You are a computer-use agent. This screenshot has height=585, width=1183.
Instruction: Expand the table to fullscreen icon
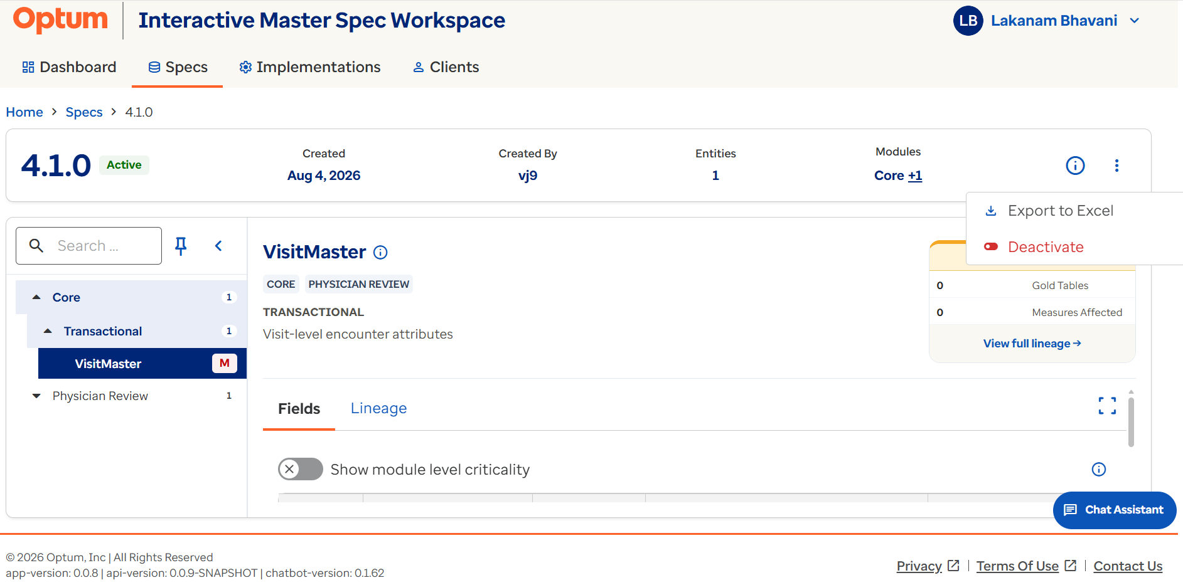(x=1107, y=406)
